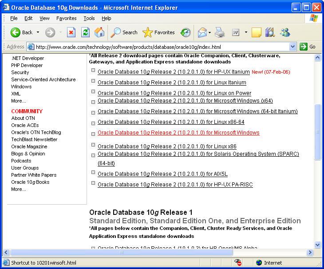
Task: Open Windows 64-bit Itanium download link
Action: (x=198, y=111)
